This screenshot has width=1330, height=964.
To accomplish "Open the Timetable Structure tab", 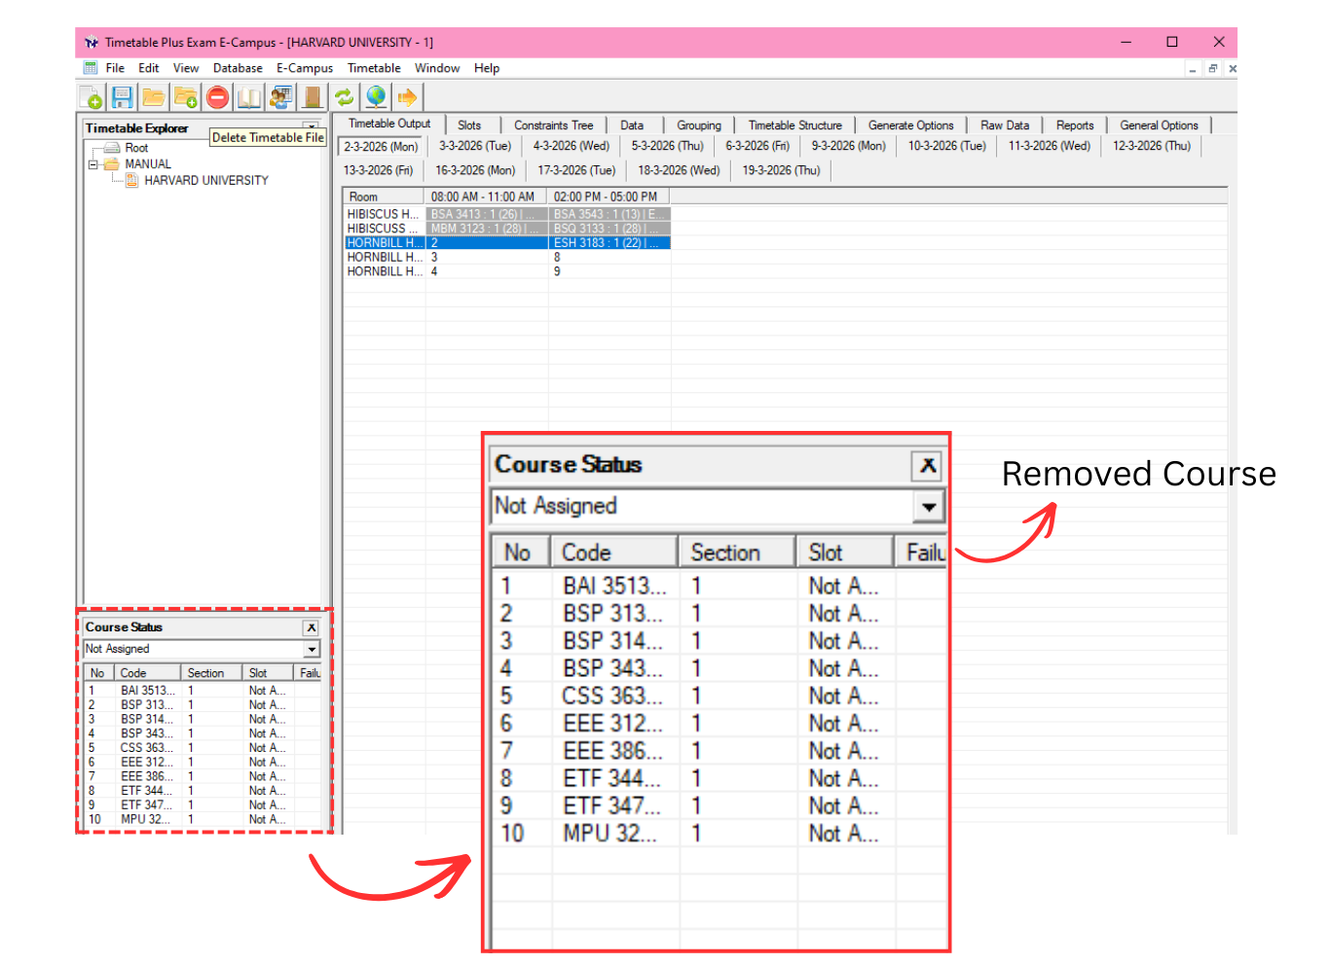I will pos(794,125).
